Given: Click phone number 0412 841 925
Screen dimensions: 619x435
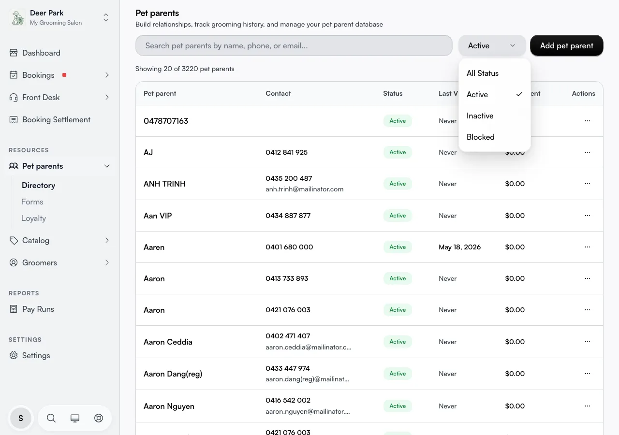Looking at the screenshot, I should click(x=286, y=152).
